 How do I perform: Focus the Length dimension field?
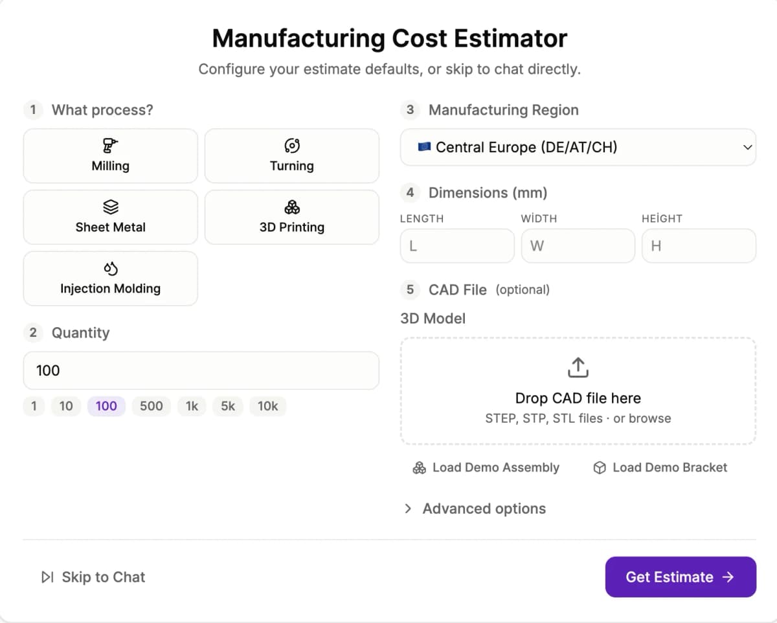[x=457, y=245]
